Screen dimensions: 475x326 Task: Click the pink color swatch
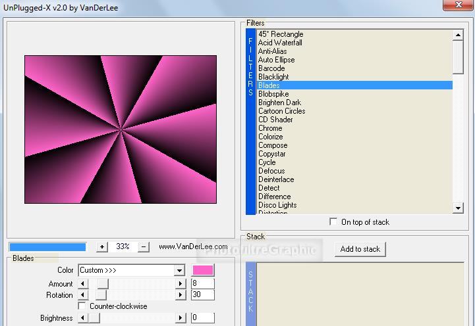tap(203, 270)
